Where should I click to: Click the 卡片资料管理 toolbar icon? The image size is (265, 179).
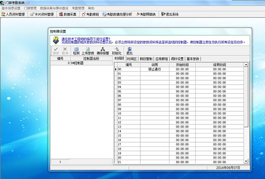[42, 14]
